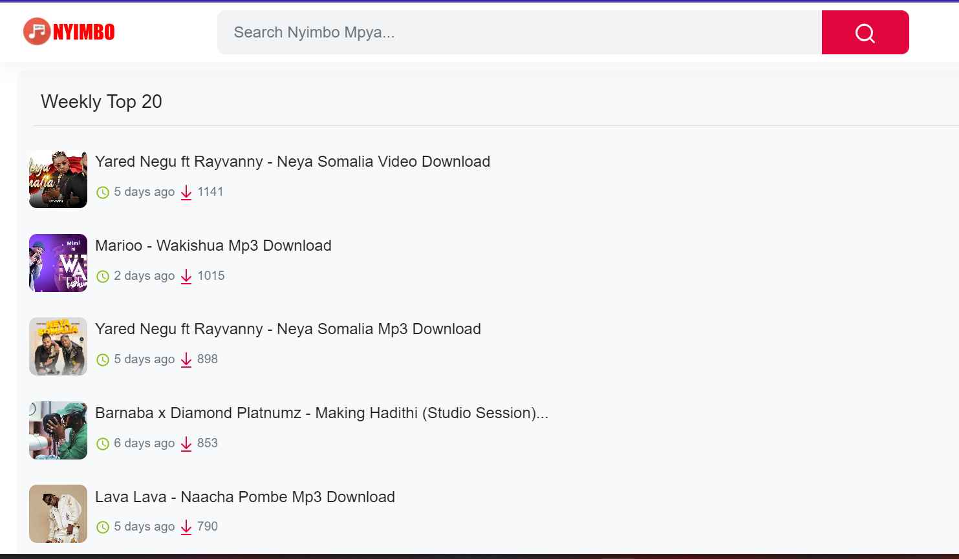Open Neya Somalia Mp3 Download link
Screen dimensions: 959x559
pos(288,329)
